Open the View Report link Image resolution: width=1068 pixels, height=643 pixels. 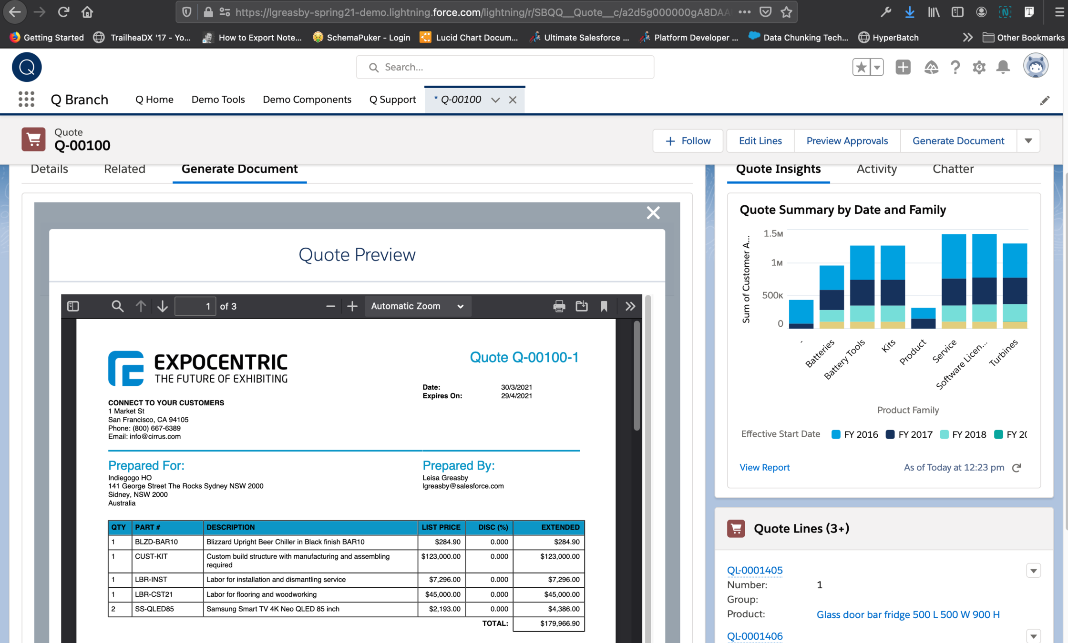(764, 467)
